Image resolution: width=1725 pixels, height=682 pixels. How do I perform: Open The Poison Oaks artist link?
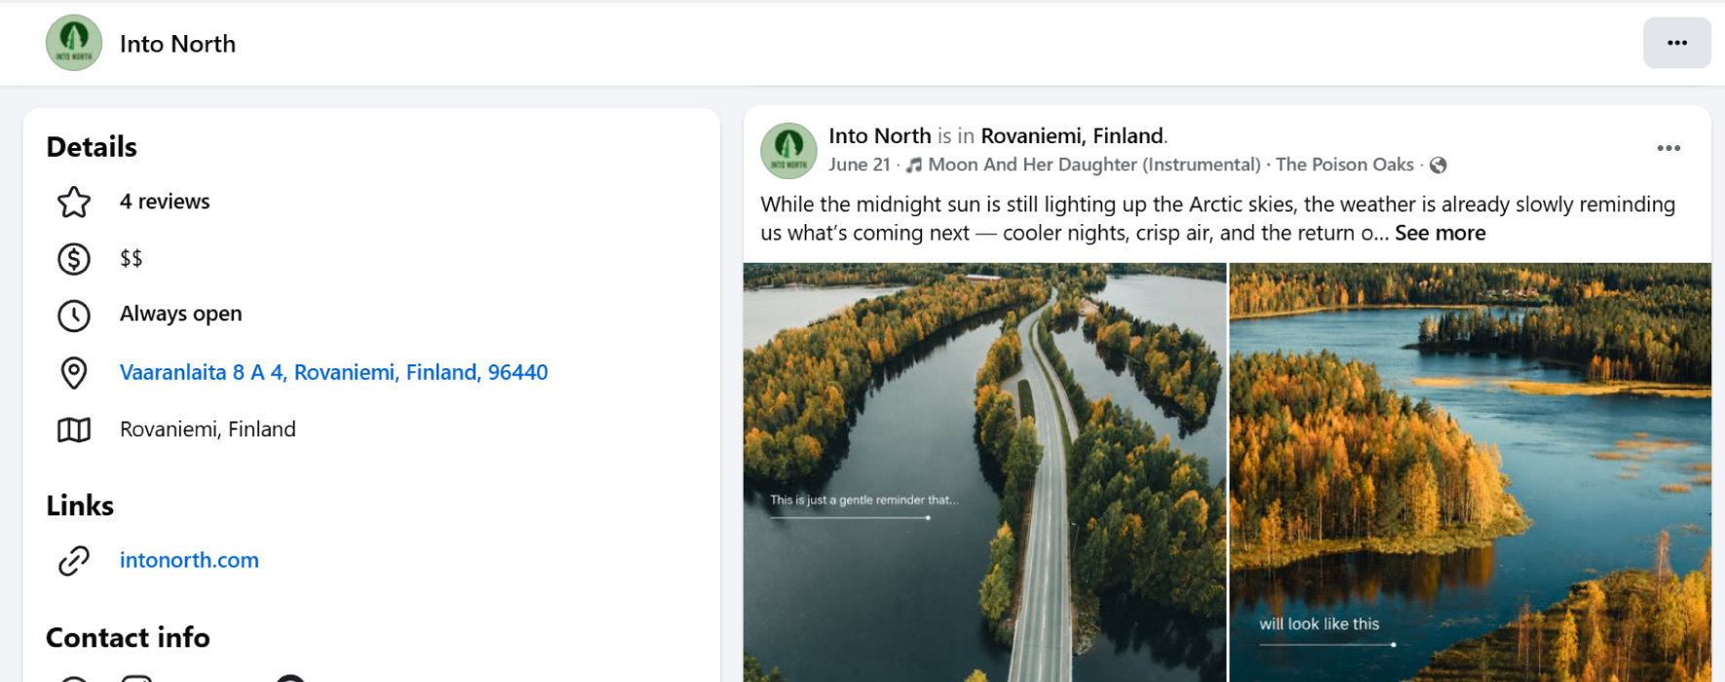coord(1344,165)
